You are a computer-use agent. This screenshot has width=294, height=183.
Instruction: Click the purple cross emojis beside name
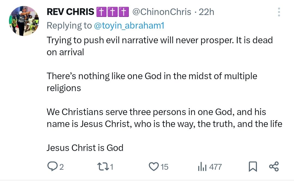(x=112, y=12)
